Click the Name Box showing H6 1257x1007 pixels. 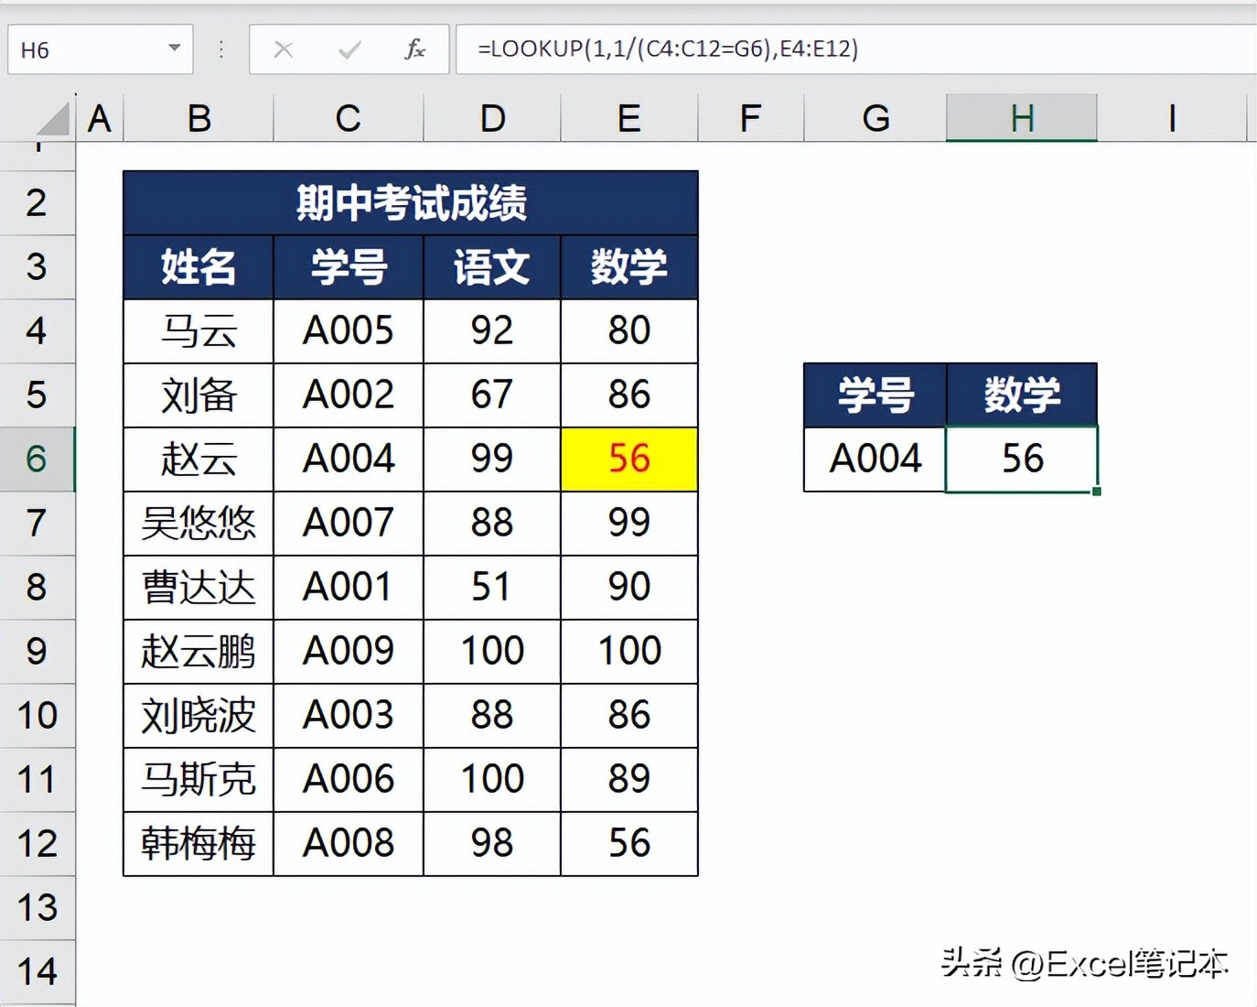click(101, 49)
